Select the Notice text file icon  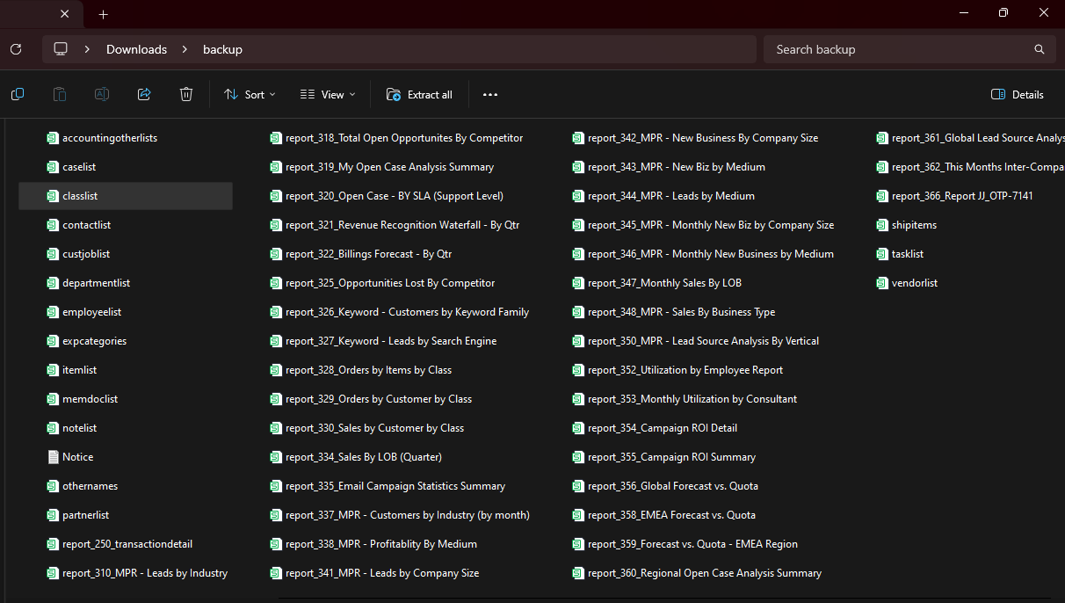(53, 457)
